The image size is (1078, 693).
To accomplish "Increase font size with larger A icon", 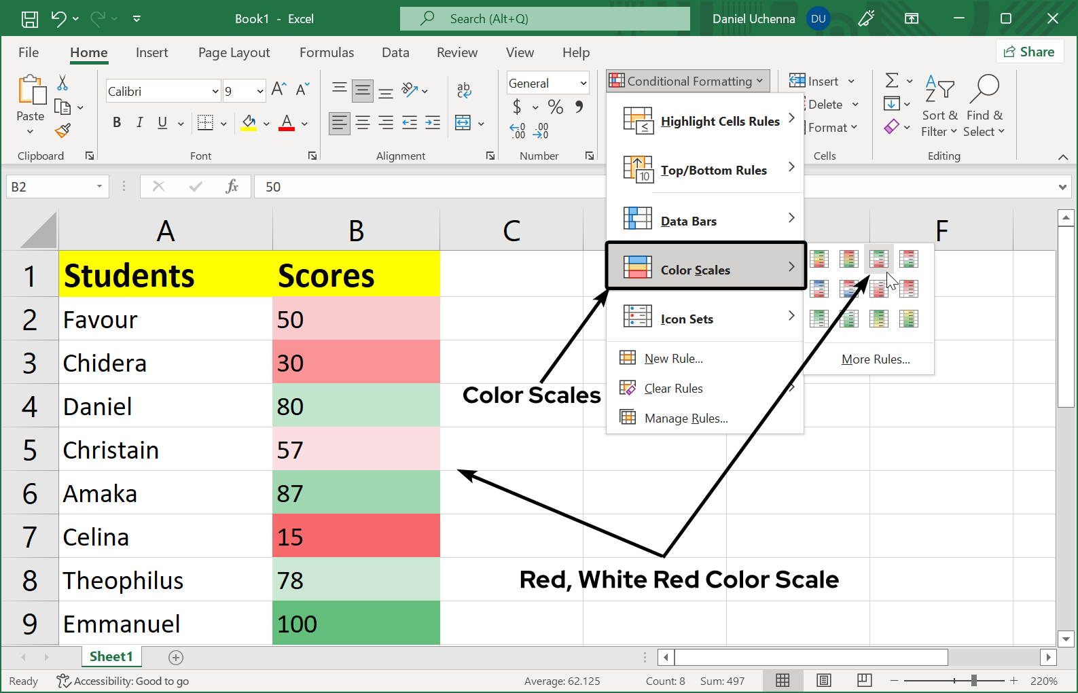I will coord(279,90).
